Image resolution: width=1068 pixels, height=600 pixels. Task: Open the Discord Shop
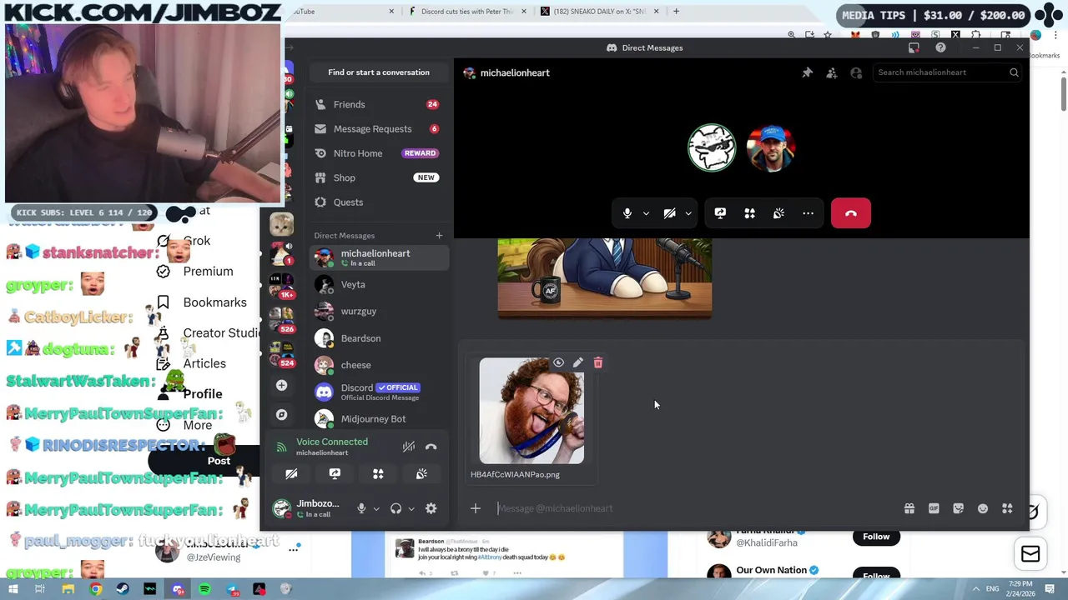379,177
